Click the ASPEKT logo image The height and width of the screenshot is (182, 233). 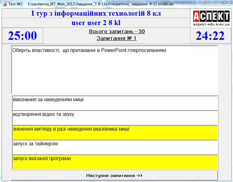tap(211, 16)
